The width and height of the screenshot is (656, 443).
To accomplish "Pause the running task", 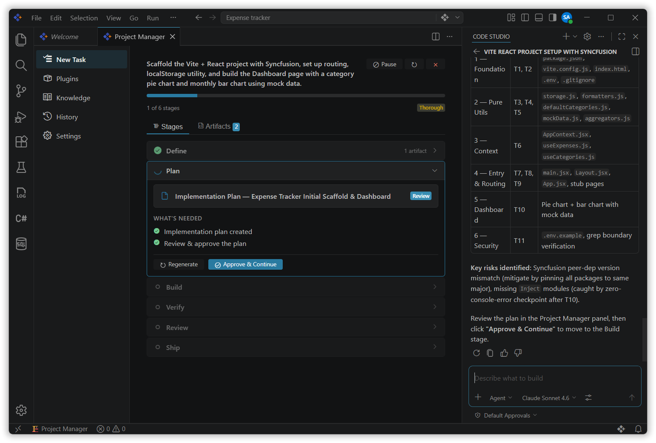I will 385,65.
